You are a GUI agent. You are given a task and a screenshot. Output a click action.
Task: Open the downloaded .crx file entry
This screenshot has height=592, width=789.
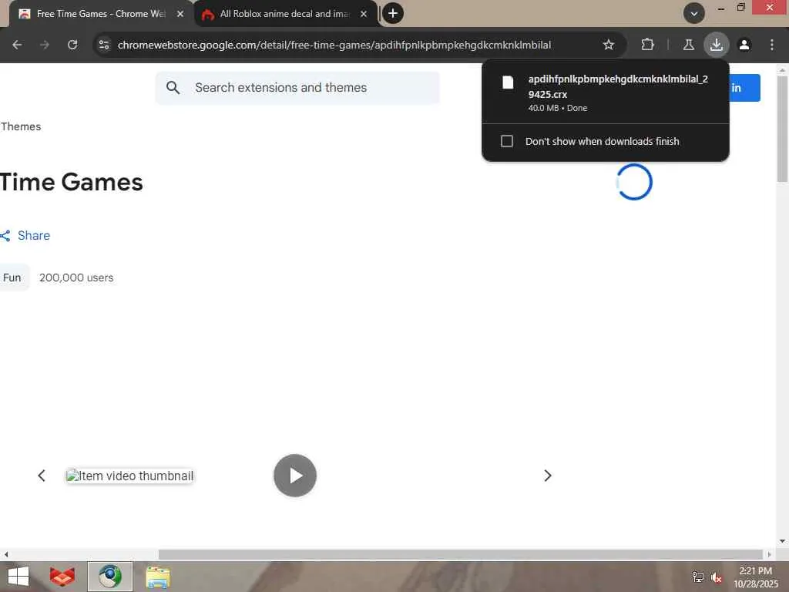(x=606, y=92)
